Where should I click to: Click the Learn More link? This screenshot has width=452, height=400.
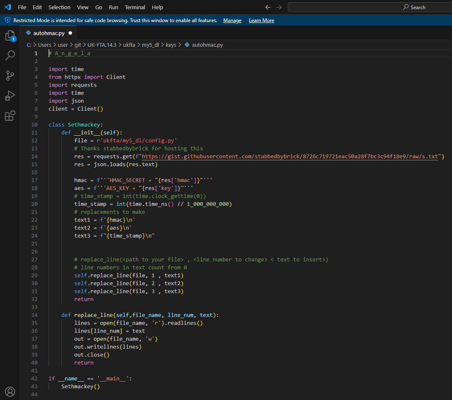pos(261,20)
